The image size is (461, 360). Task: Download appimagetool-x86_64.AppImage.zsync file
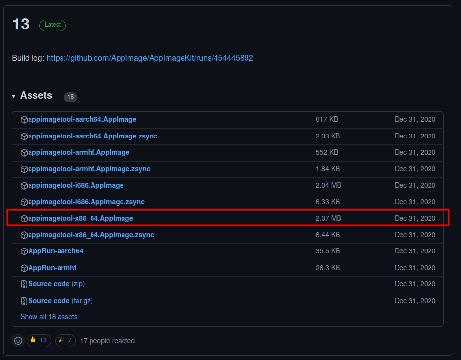point(91,235)
